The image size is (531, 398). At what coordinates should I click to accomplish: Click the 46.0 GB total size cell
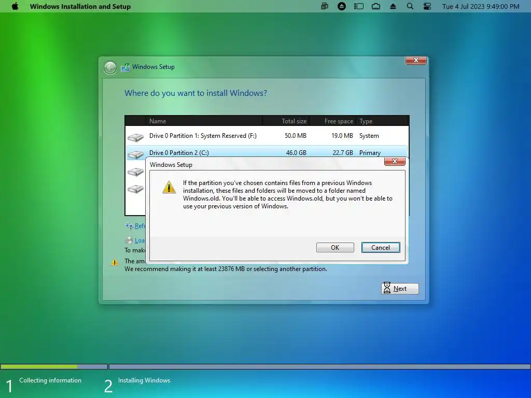(x=296, y=153)
